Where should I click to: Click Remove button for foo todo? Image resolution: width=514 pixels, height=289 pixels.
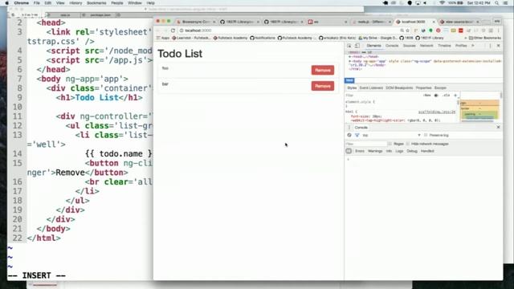click(x=323, y=70)
